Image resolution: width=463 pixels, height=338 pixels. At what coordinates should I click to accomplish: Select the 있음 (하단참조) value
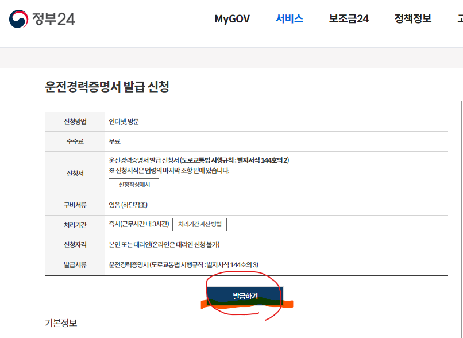click(x=128, y=205)
